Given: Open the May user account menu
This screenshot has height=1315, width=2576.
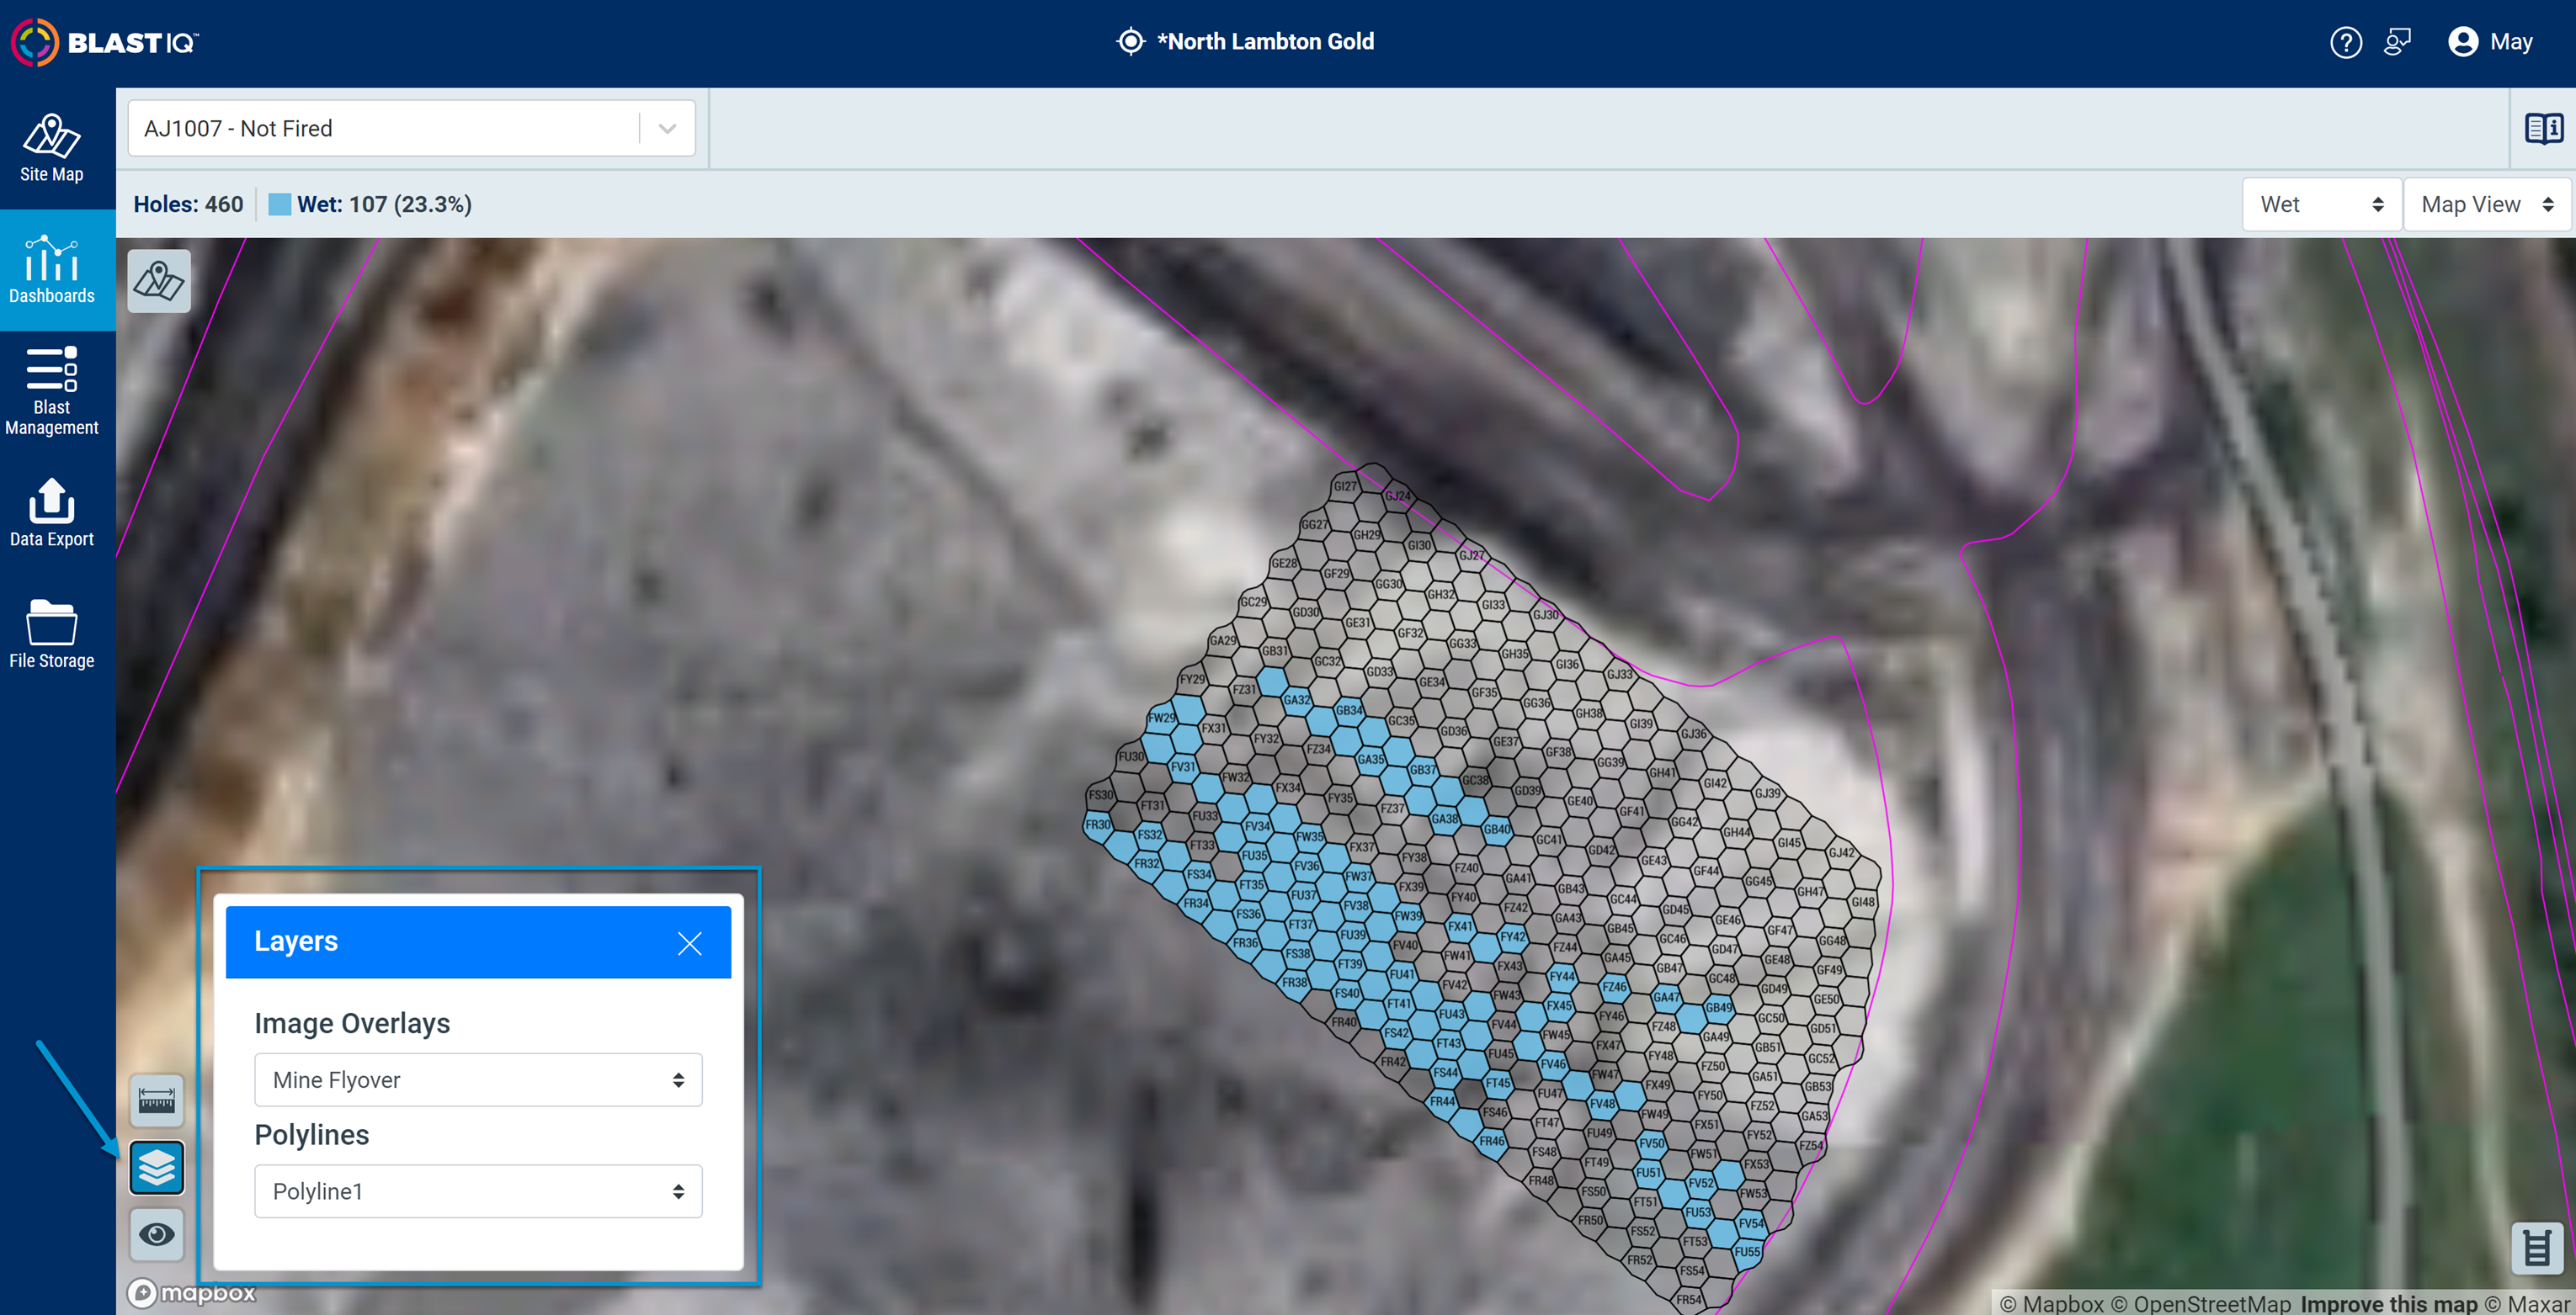Looking at the screenshot, I should point(2490,42).
